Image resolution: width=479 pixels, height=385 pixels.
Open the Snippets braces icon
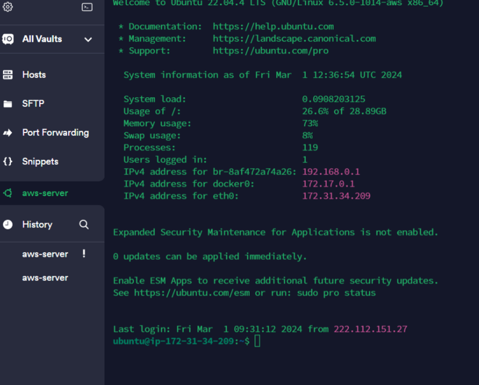(8, 162)
